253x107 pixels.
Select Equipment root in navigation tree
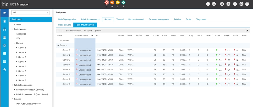(x=31, y=19)
